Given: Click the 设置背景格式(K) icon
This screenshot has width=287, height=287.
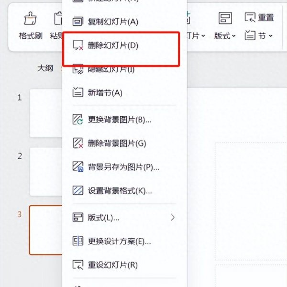Looking at the screenshot, I should pos(78,190).
